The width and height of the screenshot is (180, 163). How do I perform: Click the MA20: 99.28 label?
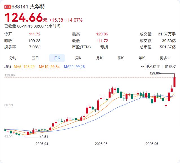click(x=74, y=67)
